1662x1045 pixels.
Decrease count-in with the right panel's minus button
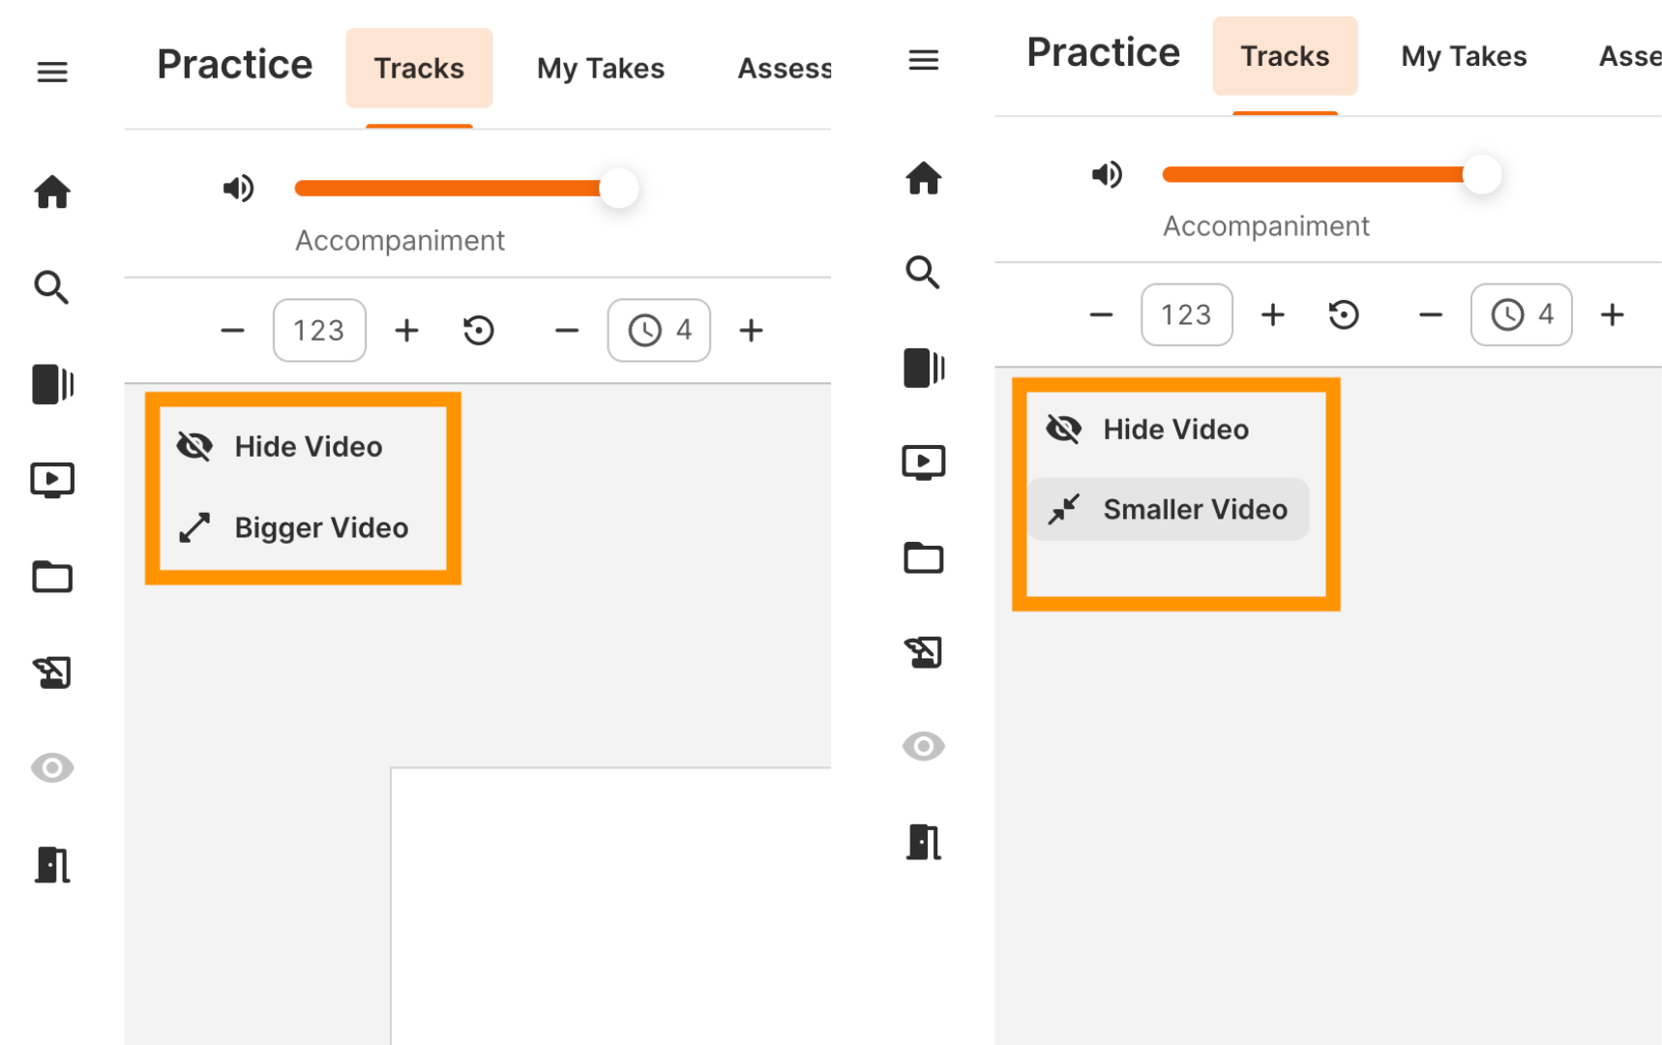tap(1430, 314)
